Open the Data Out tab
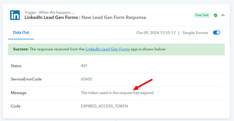This screenshot has height=121, width=234. tap(21, 33)
